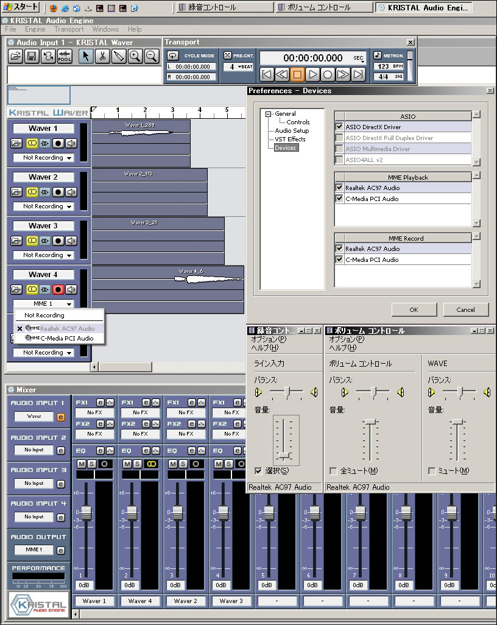Image resolution: width=497 pixels, height=625 pixels.
Task: Uncheck the ASIO DirectX Driver checkbox
Action: click(340, 127)
